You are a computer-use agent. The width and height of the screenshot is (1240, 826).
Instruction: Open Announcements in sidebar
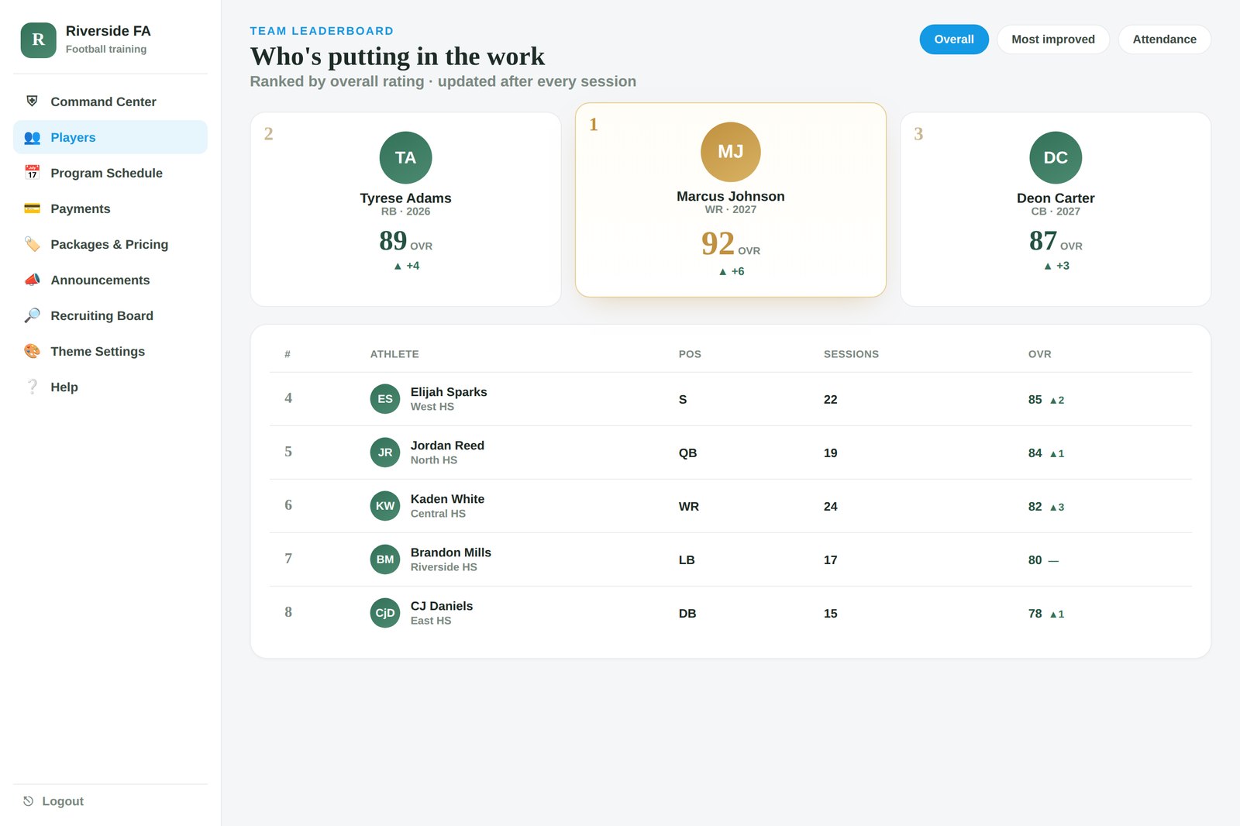(x=110, y=280)
